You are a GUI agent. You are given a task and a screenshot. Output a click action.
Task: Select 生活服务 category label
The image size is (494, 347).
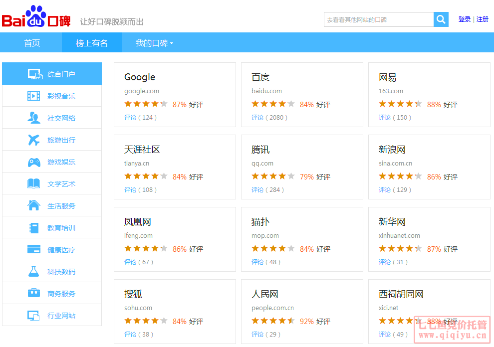(x=61, y=206)
